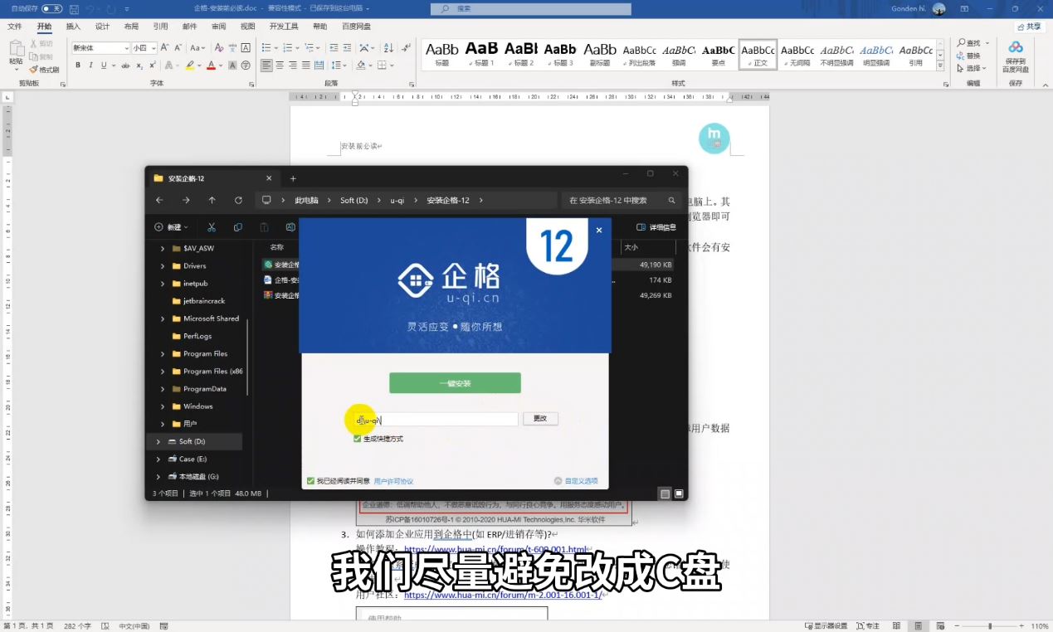
Task: Switch Explorer to large thumbnails view
Action: pyautogui.click(x=679, y=493)
